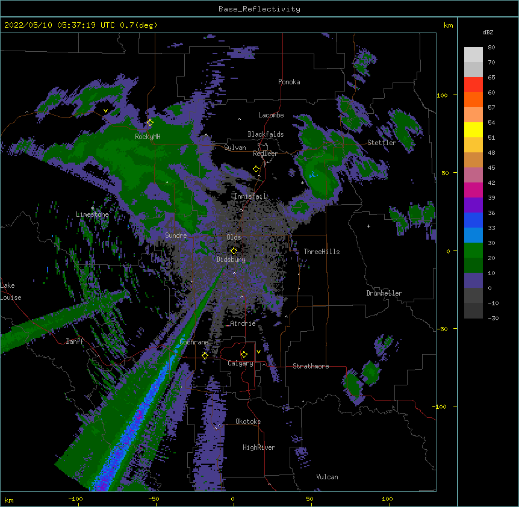519x507 pixels.
Task: Click the -50 tick label on right vertical axis
Action: (442, 329)
